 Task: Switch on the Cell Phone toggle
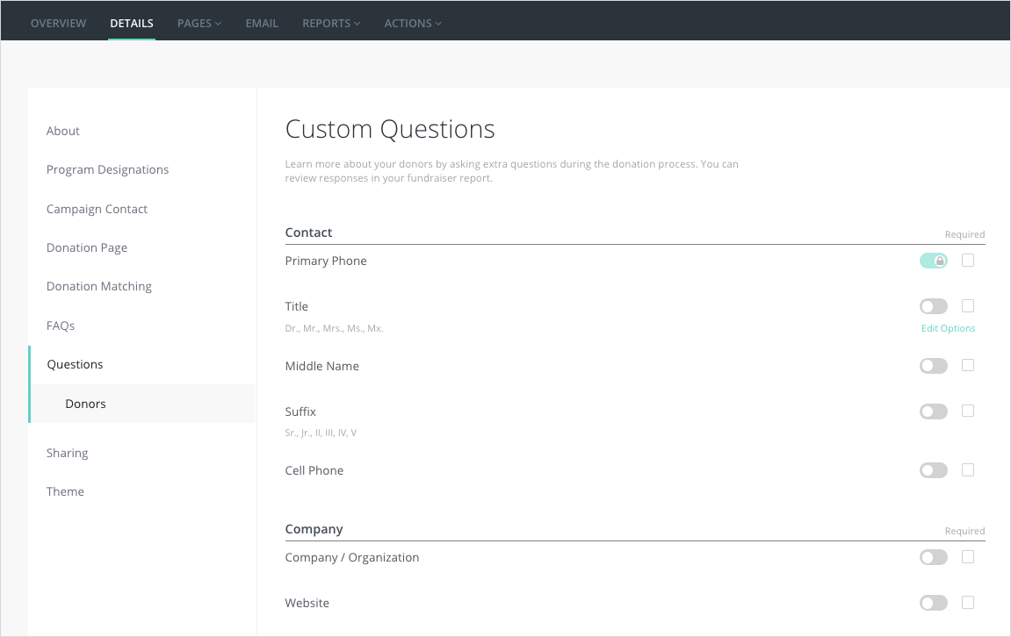pyautogui.click(x=933, y=470)
